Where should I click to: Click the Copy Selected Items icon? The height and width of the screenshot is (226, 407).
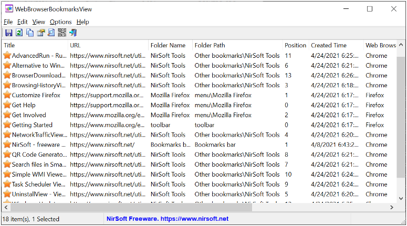pyautogui.click(x=30, y=33)
